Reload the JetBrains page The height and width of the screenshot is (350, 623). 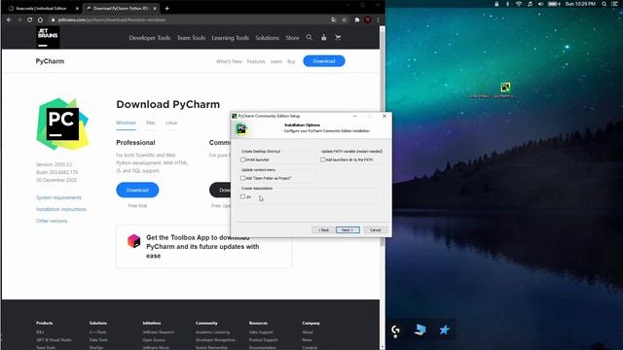click(x=30, y=19)
